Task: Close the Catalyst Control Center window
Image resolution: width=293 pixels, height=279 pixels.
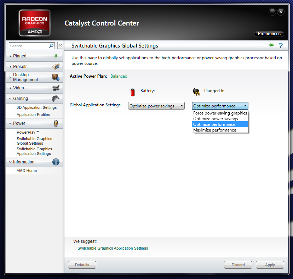Action: click(281, 12)
